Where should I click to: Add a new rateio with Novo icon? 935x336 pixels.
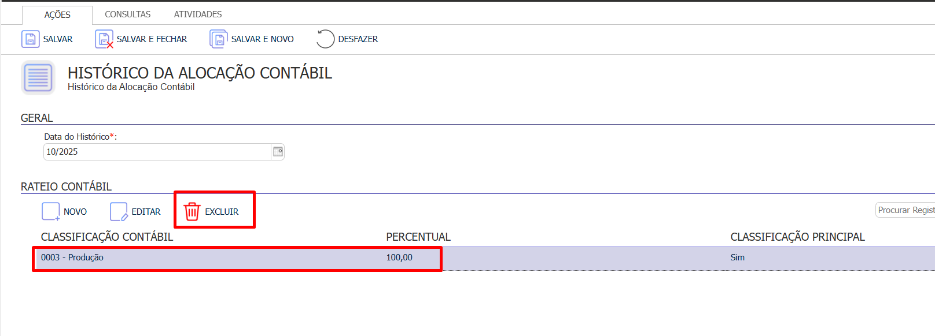tap(51, 212)
